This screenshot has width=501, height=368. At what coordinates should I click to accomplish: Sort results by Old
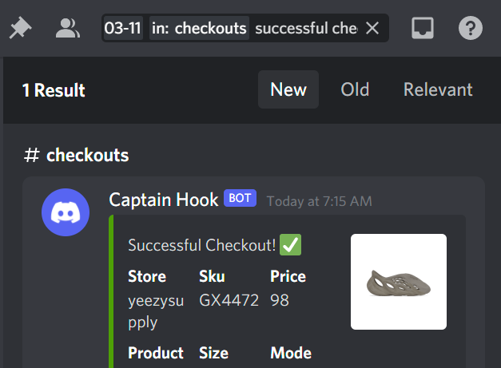coord(355,89)
